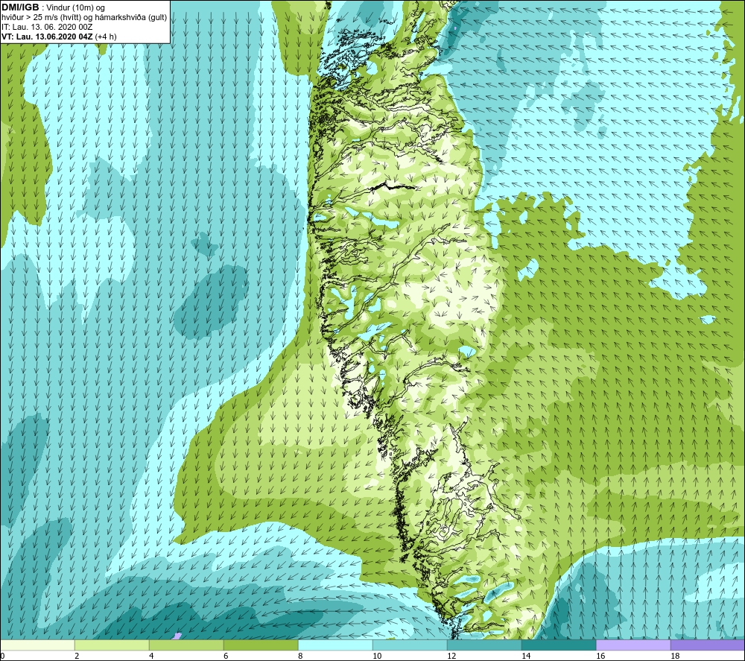Click the '(+4 h)' forecast offset text

(106, 37)
